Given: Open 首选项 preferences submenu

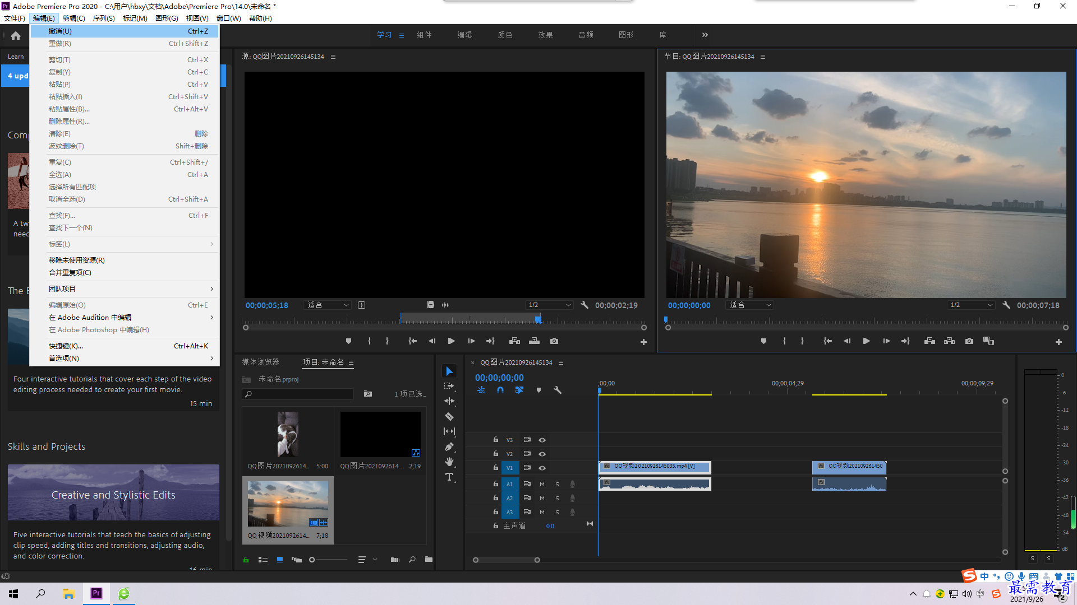Looking at the screenshot, I should [x=125, y=359].
